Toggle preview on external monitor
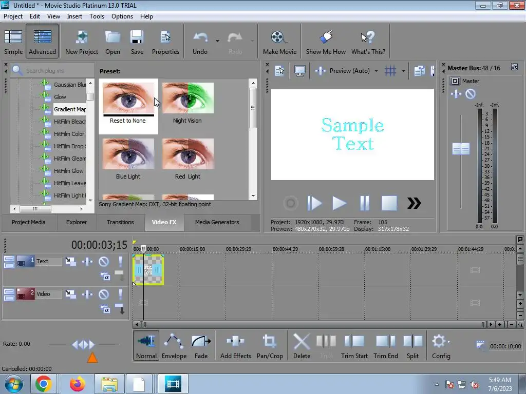Image resolution: width=526 pixels, height=394 pixels. click(299, 71)
